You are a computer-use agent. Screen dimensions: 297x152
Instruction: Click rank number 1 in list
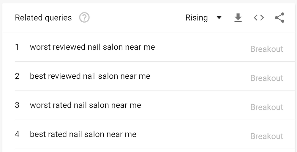point(17,47)
